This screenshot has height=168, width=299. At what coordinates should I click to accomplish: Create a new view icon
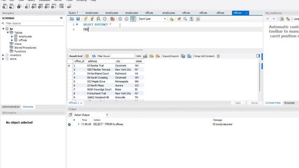click(x=41, y=6)
